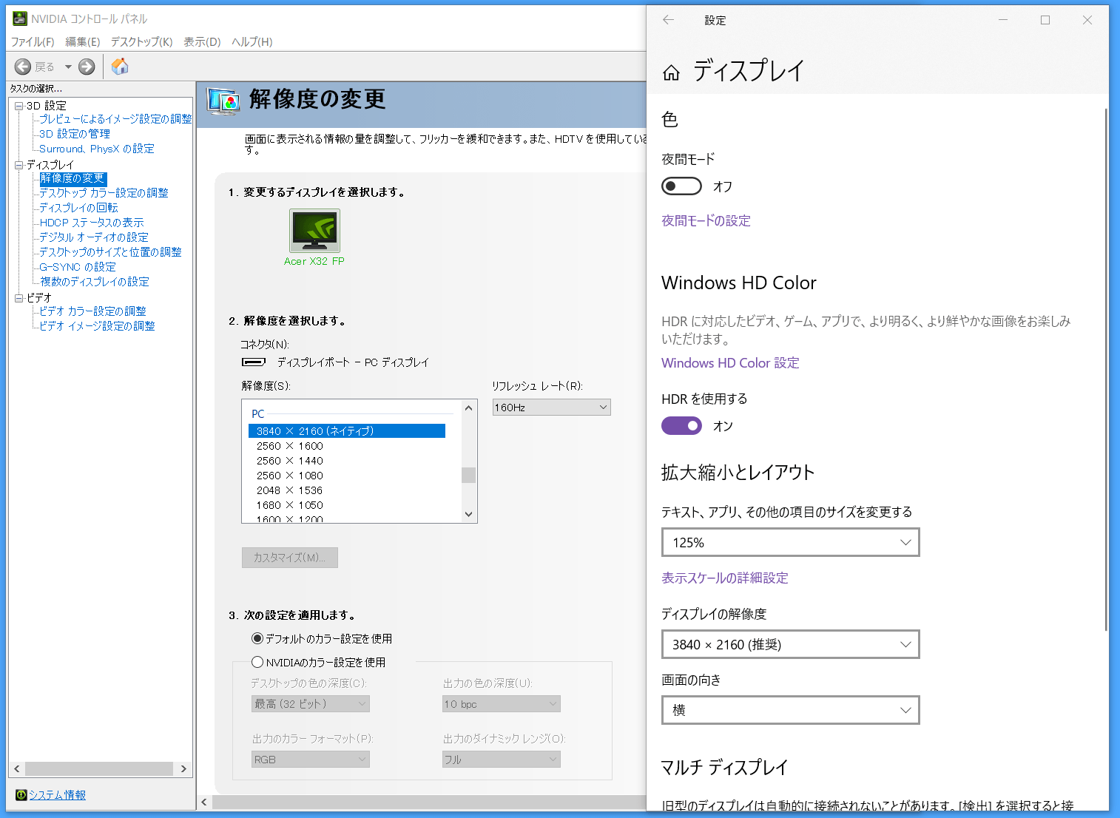Screen dimensions: 1120x818
Task: Open システム情報 link
Action: (58, 795)
